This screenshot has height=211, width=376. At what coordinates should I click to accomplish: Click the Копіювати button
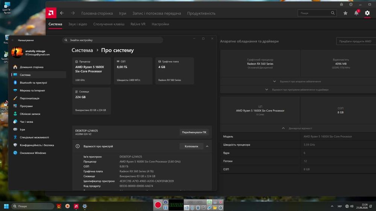191,146
